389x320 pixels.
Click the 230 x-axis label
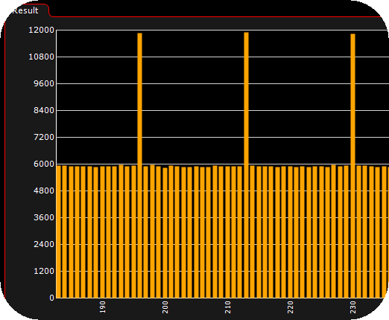tap(353, 307)
